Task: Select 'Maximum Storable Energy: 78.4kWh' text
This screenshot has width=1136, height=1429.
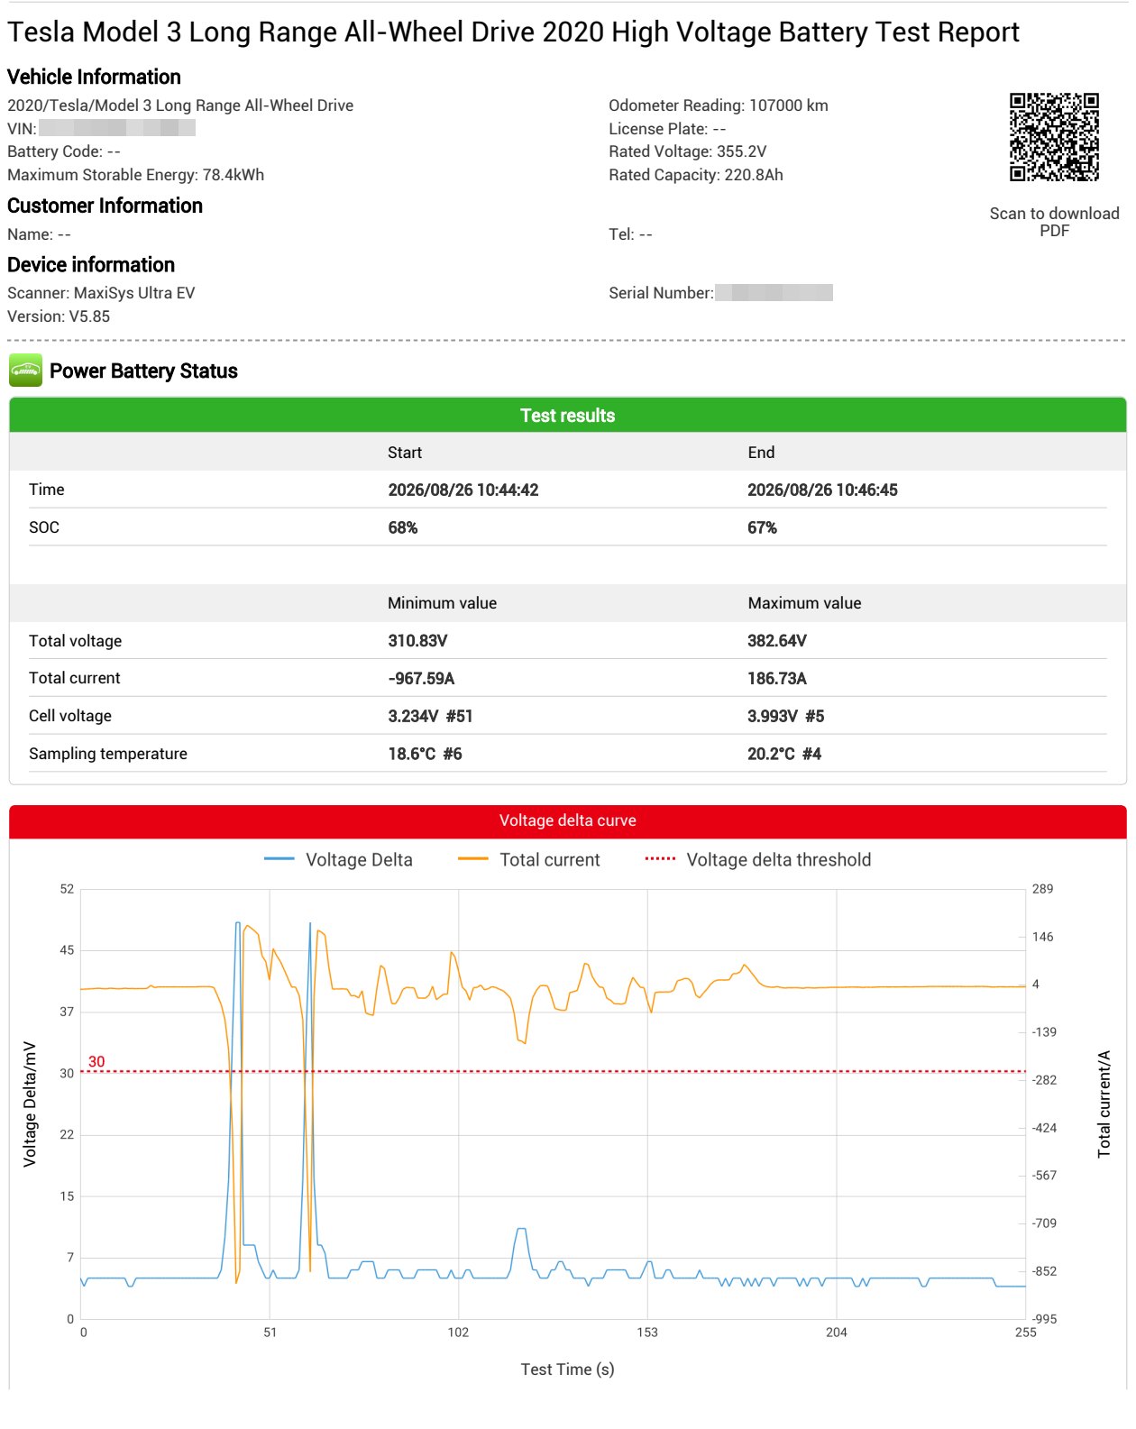Action: point(135,175)
